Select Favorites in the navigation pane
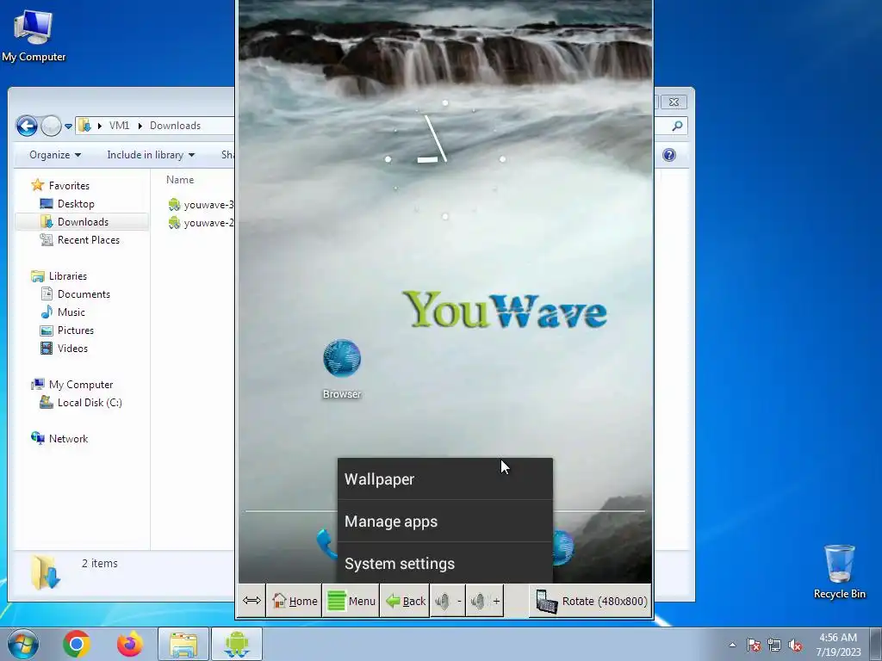This screenshot has height=661, width=882. (69, 186)
